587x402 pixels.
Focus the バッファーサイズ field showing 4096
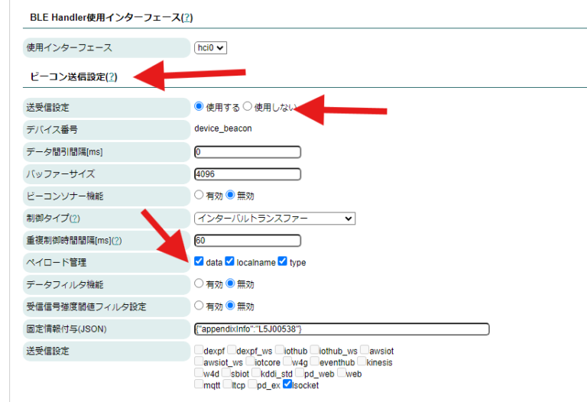[x=248, y=173]
